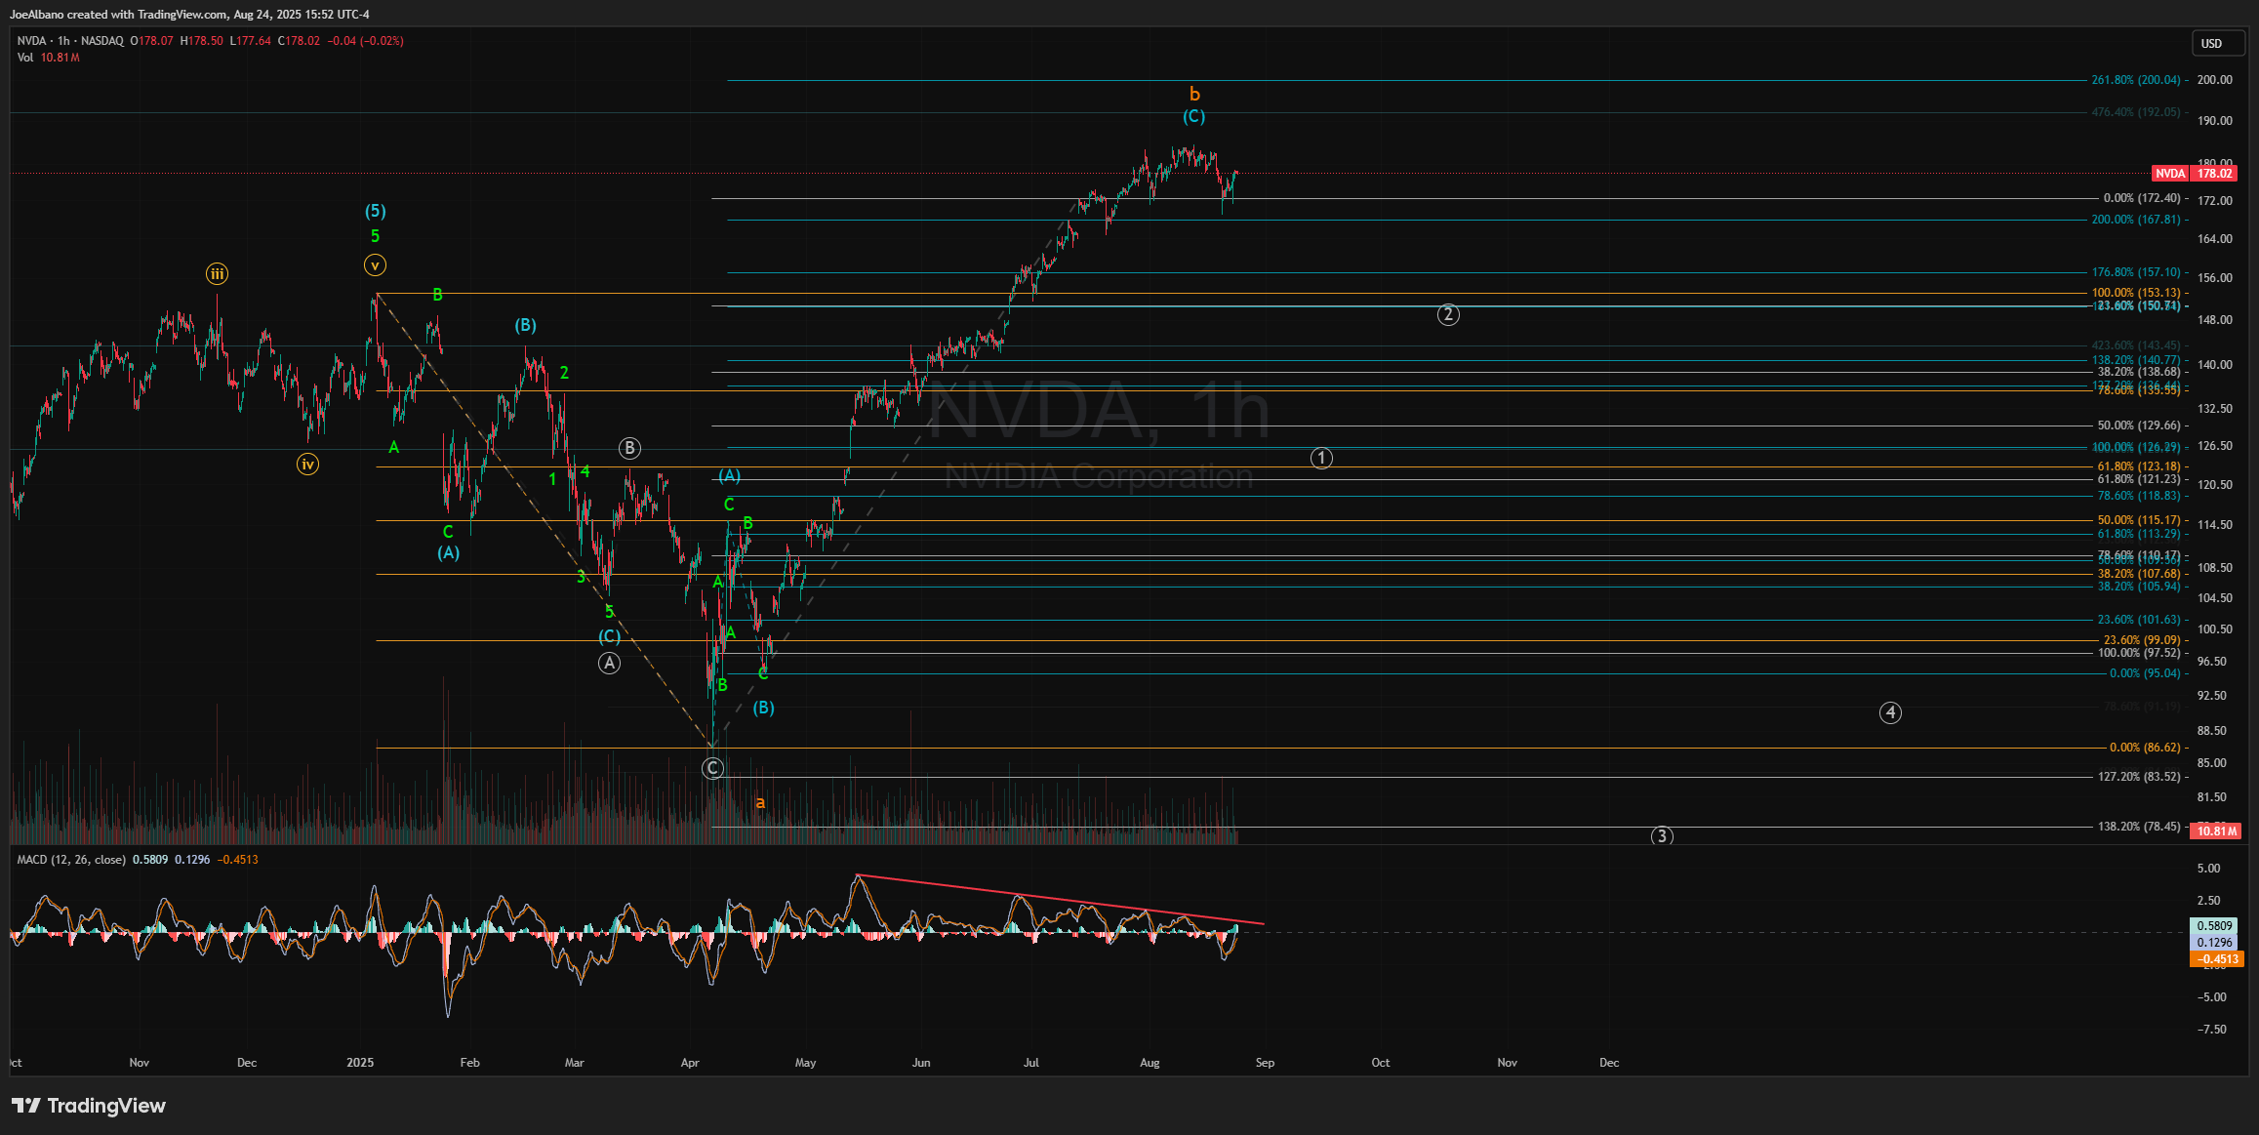The image size is (2259, 1135).
Task: Click the Sep label on time axis
Action: [1265, 1063]
